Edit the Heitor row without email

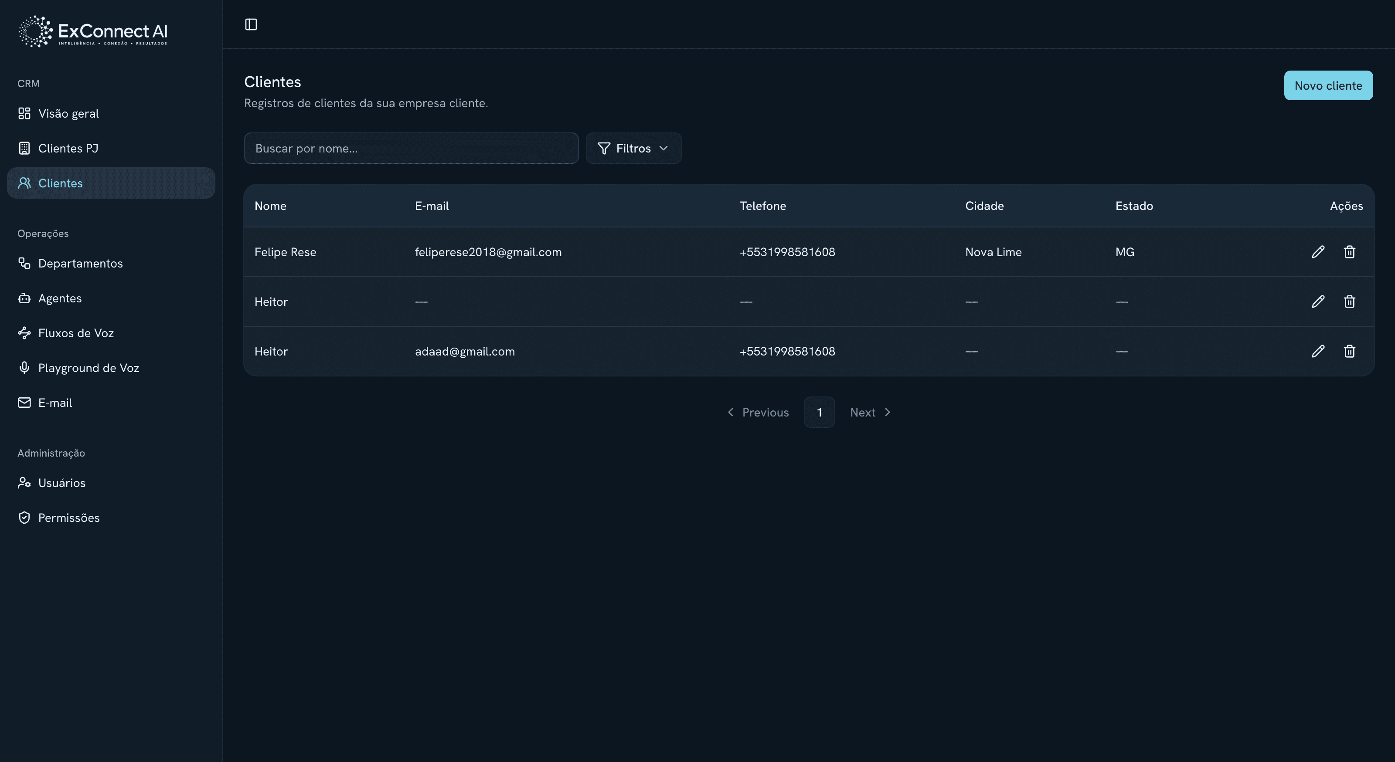[x=1318, y=301]
